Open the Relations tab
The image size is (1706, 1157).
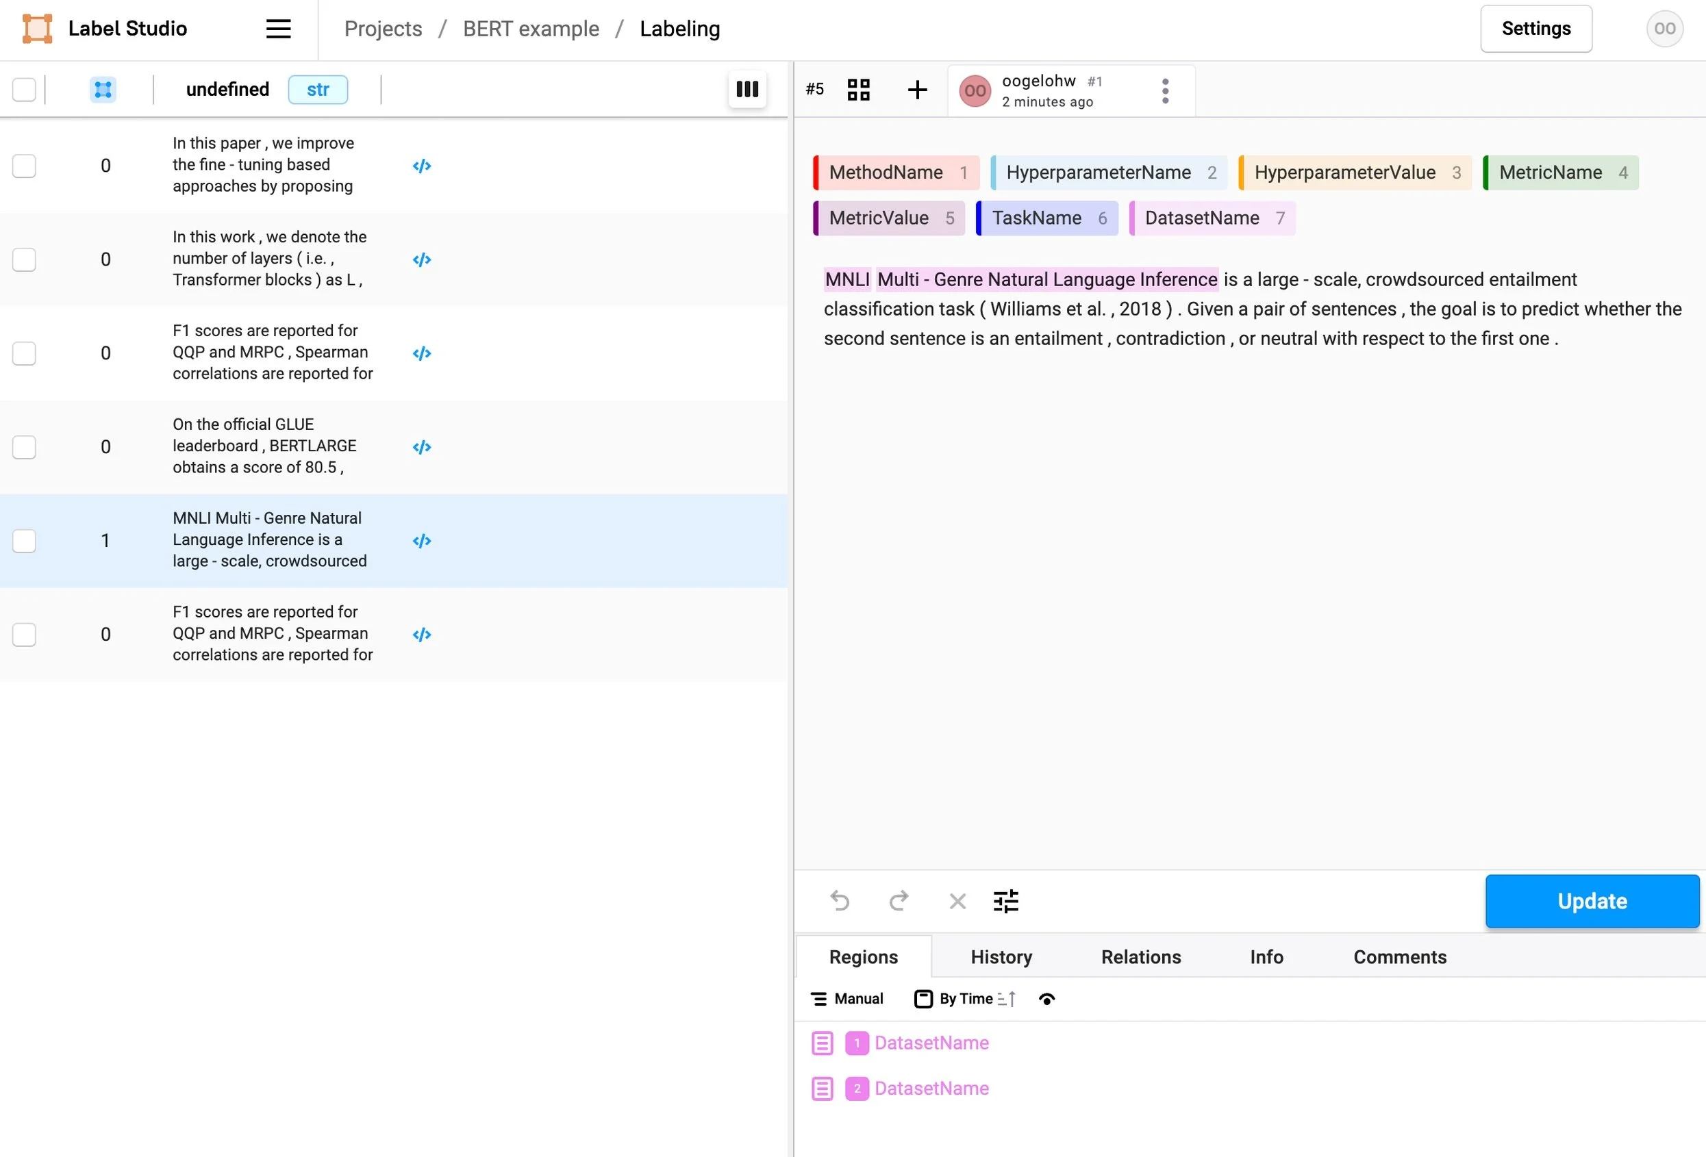1140,956
